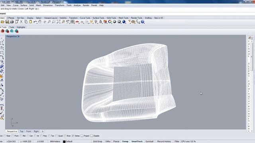The height and width of the screenshot is (143, 255).
Task: Open the Render menu
Action: coord(86,5)
